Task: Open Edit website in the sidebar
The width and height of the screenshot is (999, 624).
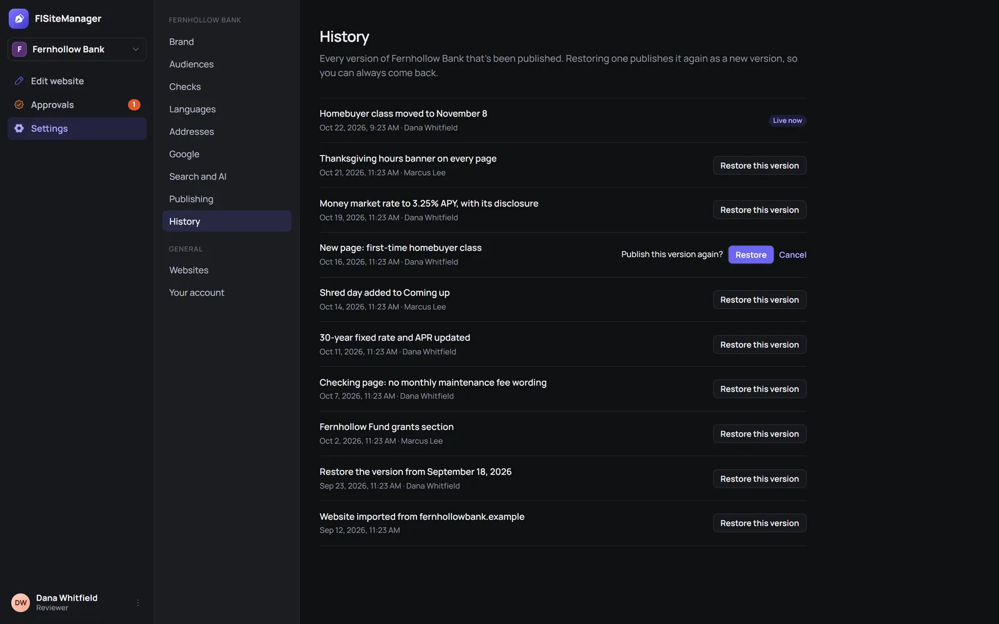Action: 77,81
